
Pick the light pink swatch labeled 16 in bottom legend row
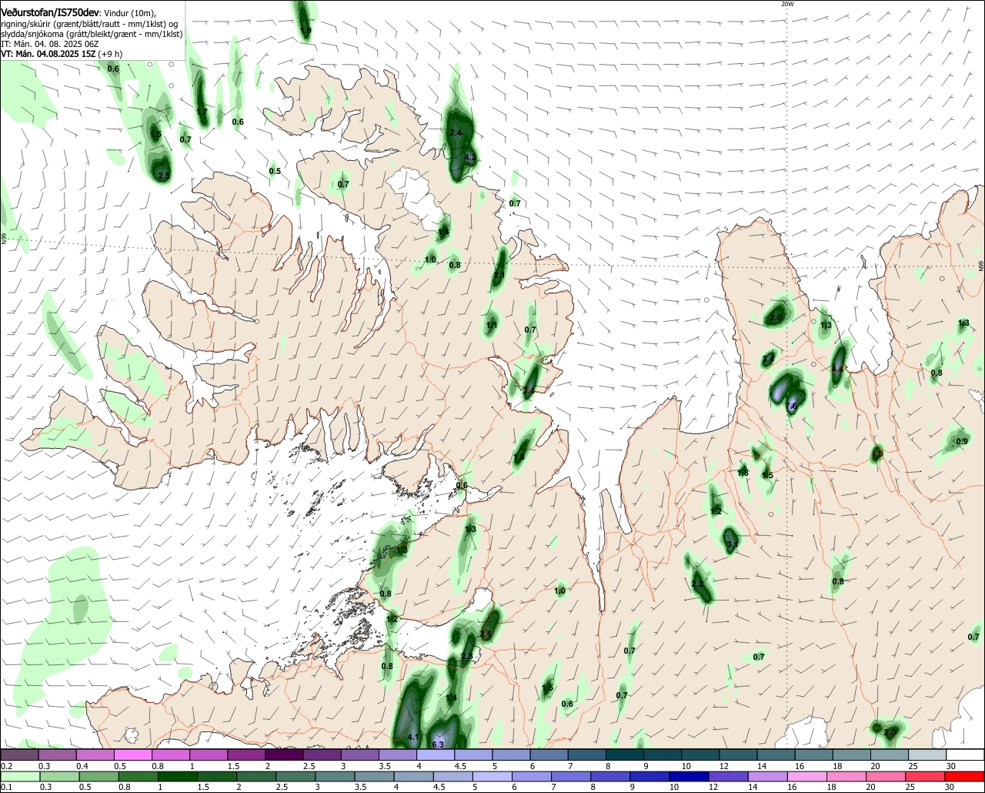click(x=807, y=776)
